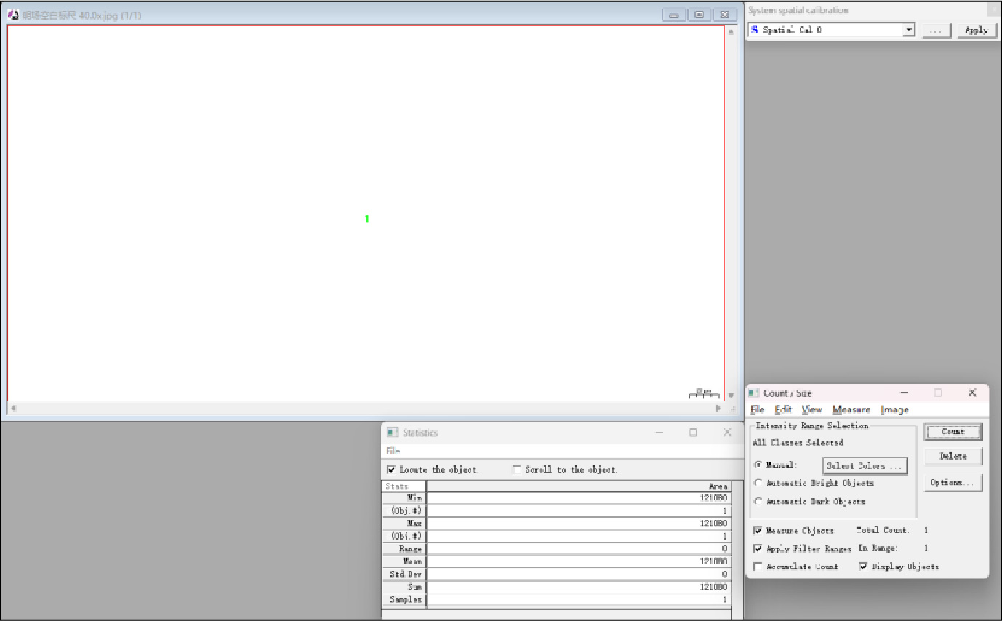This screenshot has height=621, width=1002.
Task: Click the image's vertical scroll down arrow
Action: [x=731, y=396]
